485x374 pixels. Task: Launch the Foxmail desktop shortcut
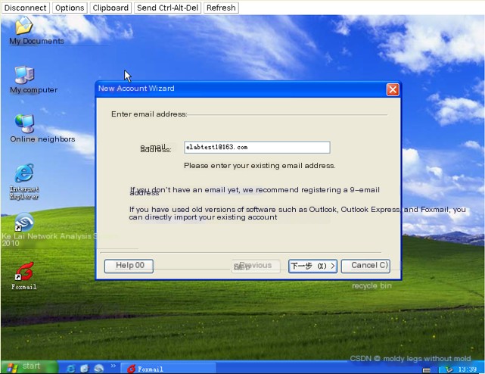point(24,271)
